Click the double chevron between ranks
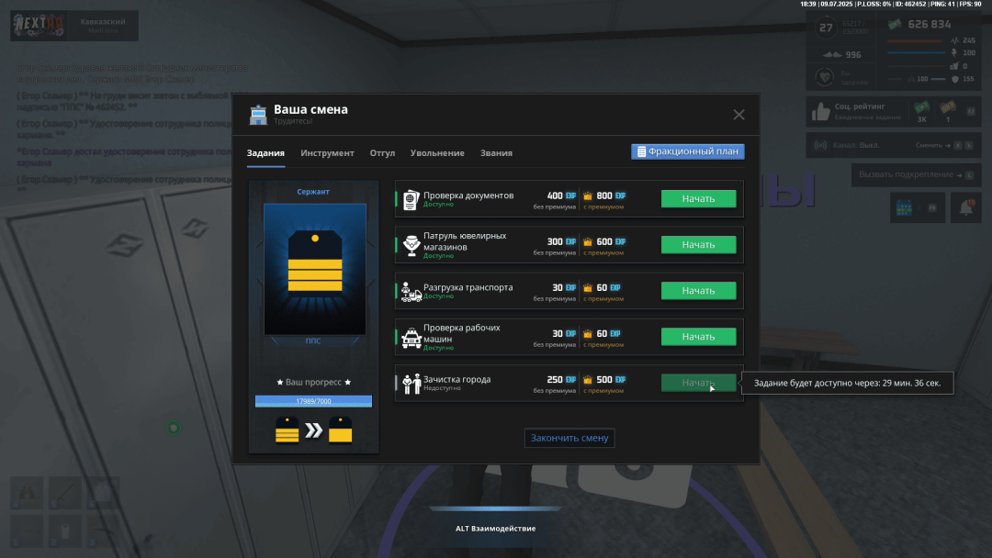Viewport: 992px width, 558px height. tap(314, 430)
